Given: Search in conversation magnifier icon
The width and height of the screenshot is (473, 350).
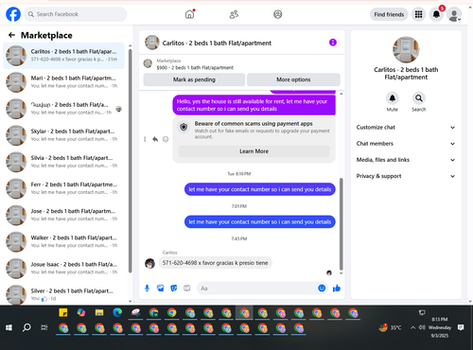Looking at the screenshot, I should (x=419, y=98).
